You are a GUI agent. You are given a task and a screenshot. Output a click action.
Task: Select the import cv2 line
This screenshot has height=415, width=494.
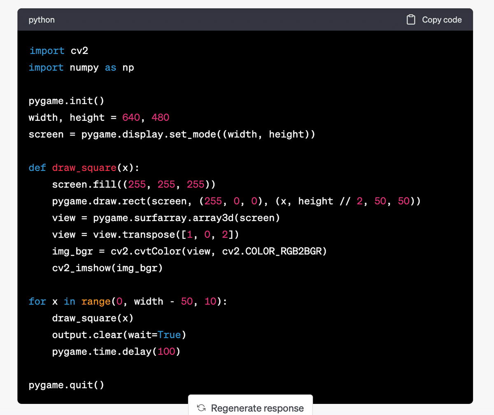[x=58, y=50]
